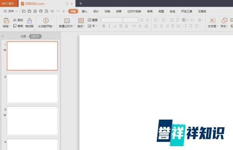Viewport: 233px width, 150px height.
Task: Center align text
Action: point(162,26)
